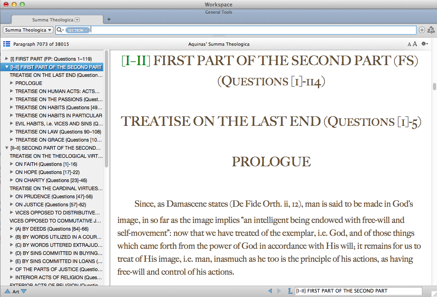Click the 'Aquinas' Summa Theologica' pane title
Screen dimensions: 437x297
[x=219, y=44]
